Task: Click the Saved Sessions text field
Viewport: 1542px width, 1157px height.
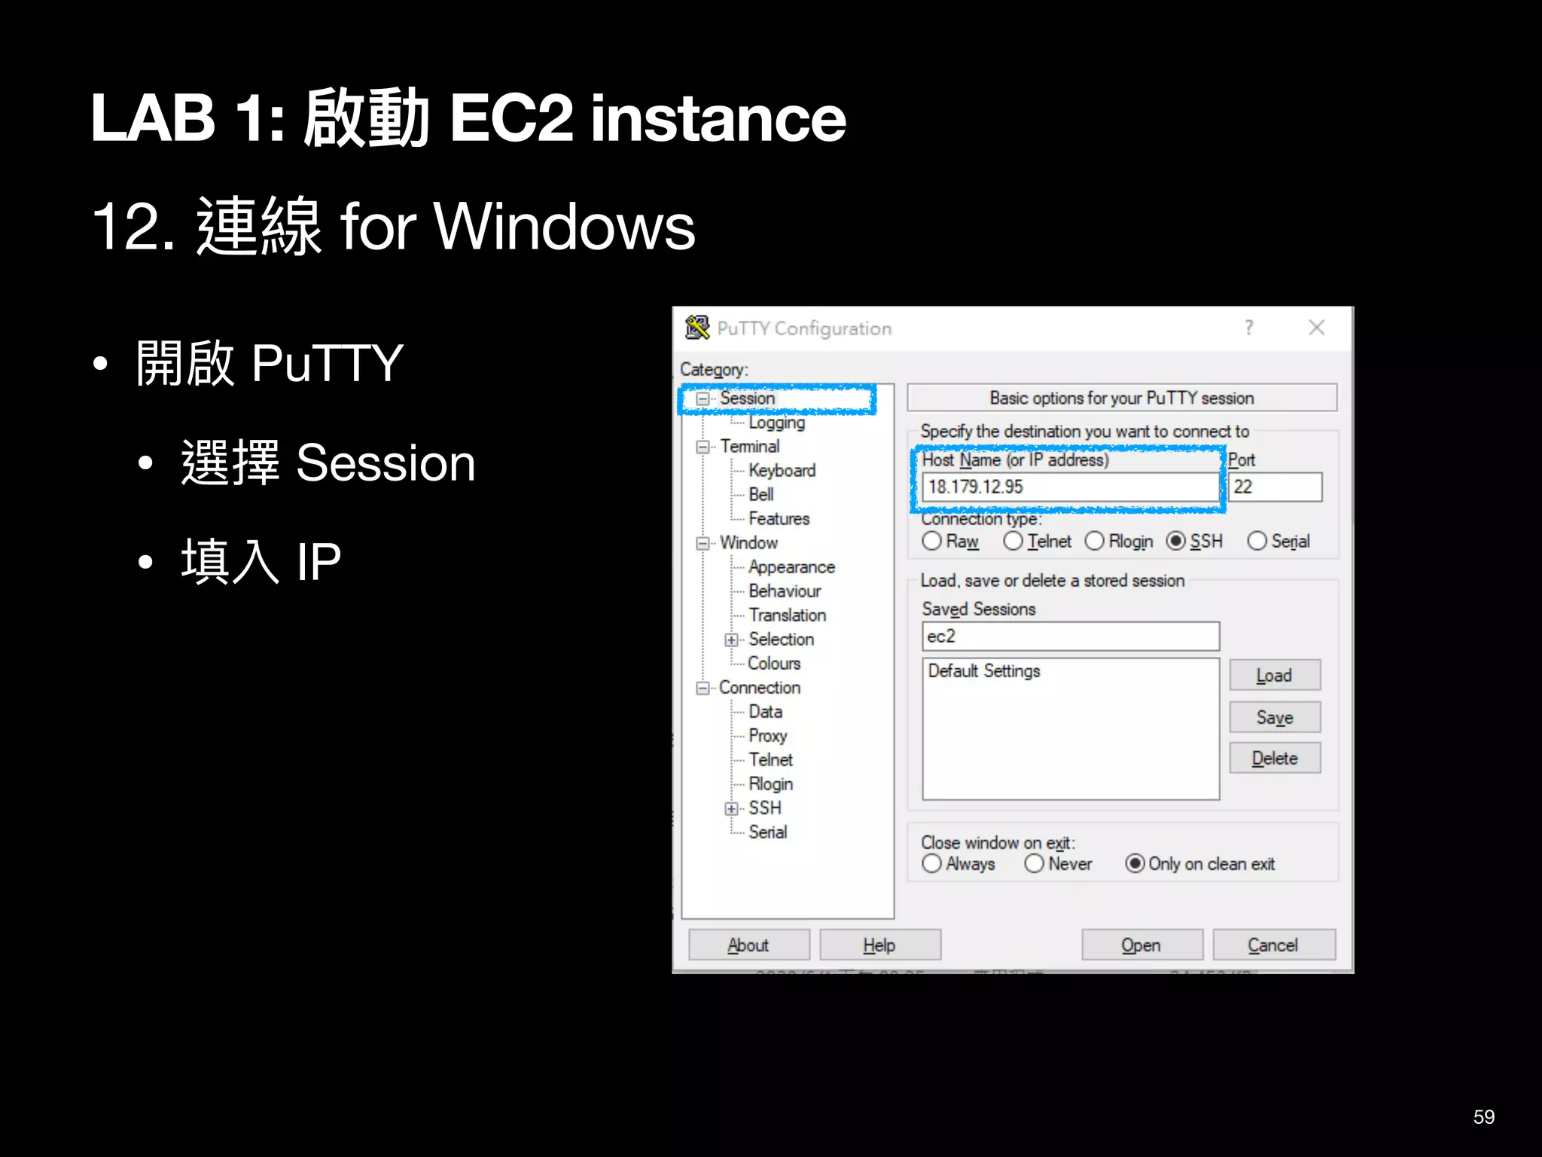Action: pos(1070,636)
